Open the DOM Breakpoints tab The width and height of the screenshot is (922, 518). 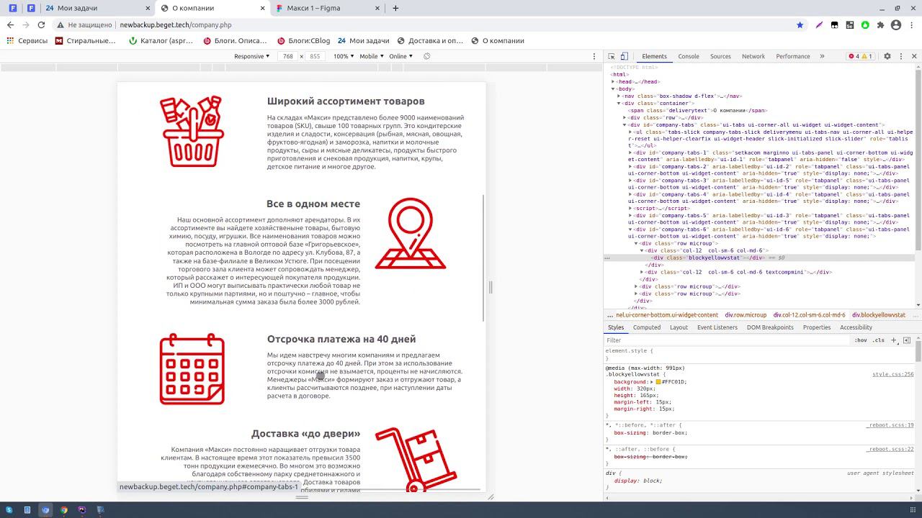(x=770, y=327)
